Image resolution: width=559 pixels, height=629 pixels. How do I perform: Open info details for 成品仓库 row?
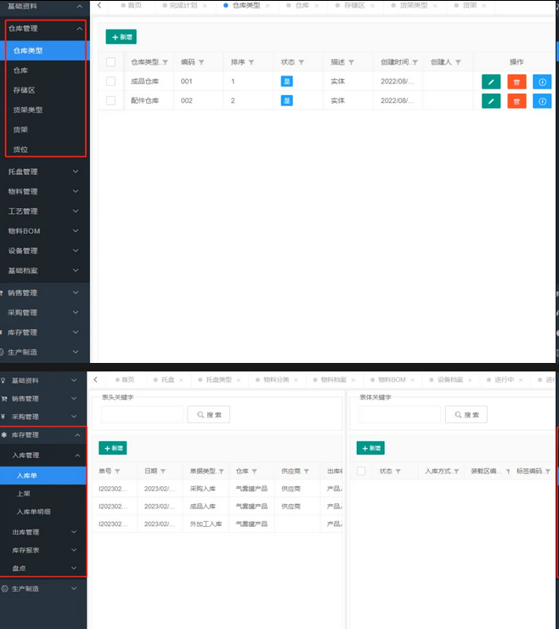pyautogui.click(x=542, y=82)
